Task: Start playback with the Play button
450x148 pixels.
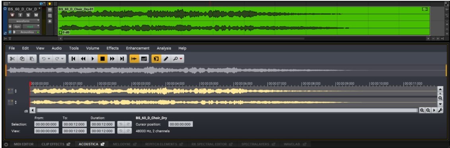Action: (92, 58)
